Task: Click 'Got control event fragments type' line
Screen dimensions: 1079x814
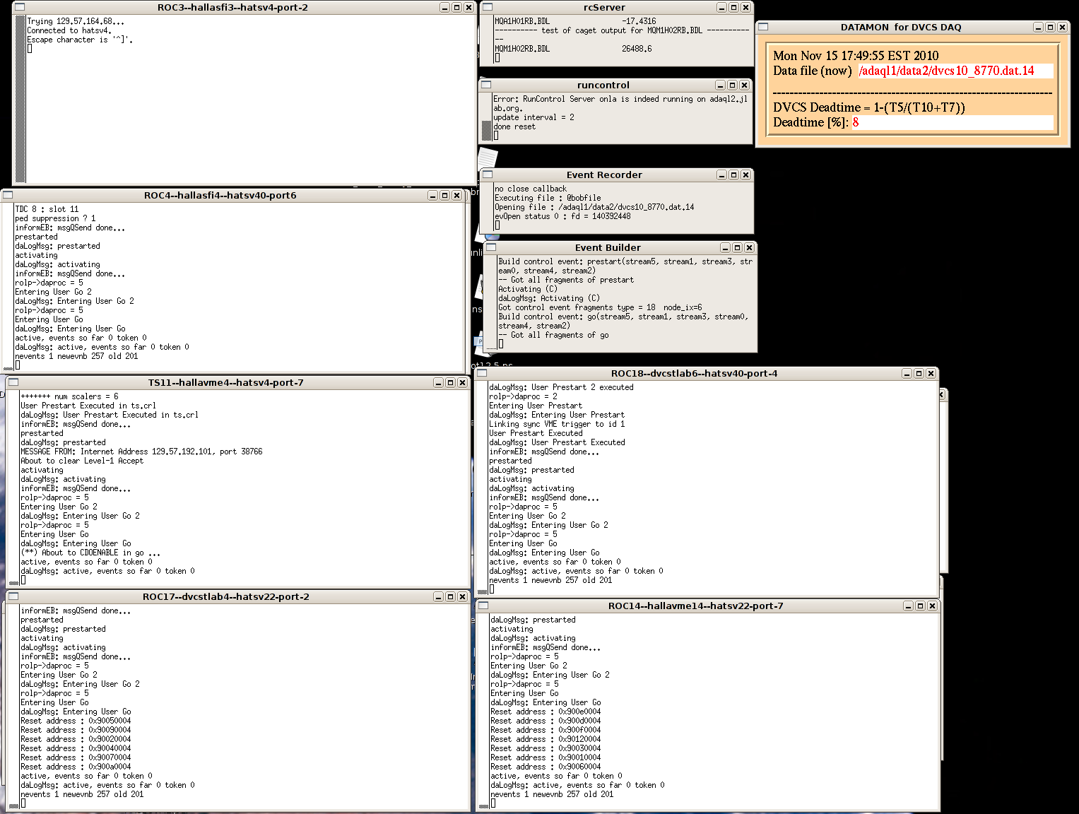Action: click(x=600, y=307)
